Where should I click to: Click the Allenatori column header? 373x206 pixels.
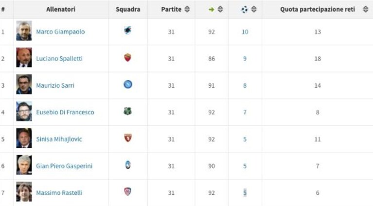pos(61,9)
